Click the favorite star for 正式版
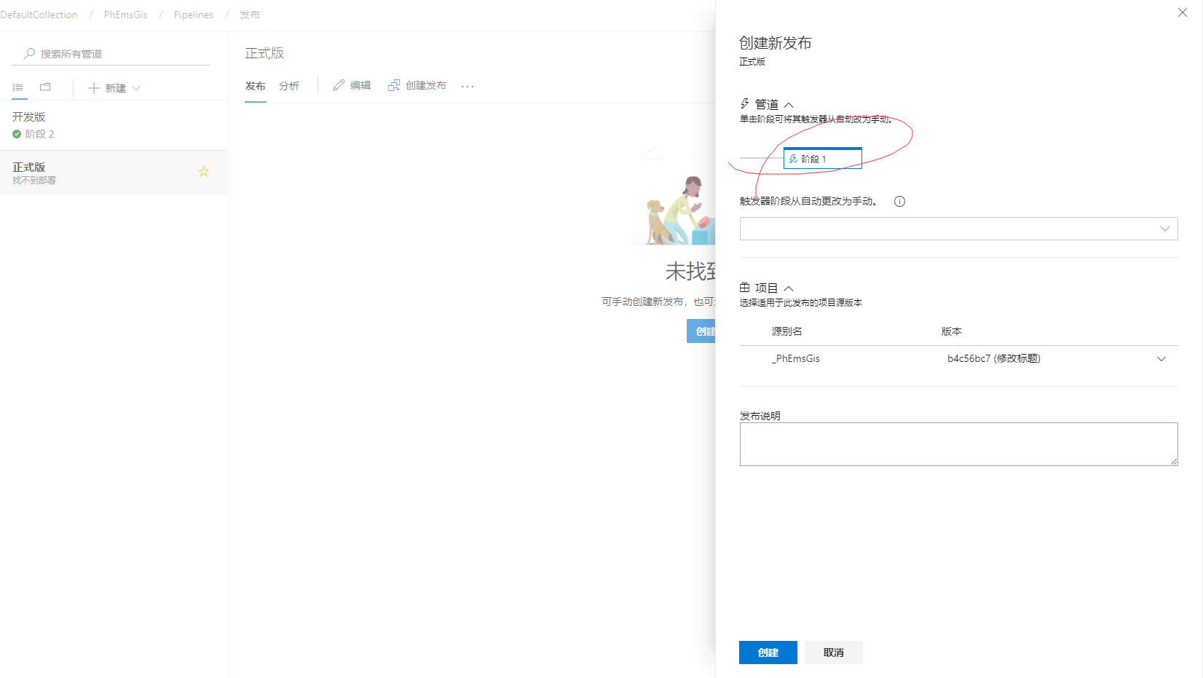The image size is (1203, 678). 204,172
